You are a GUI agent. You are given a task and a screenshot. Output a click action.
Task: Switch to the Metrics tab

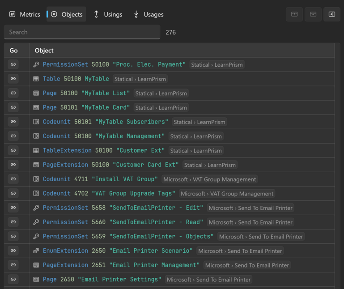(x=25, y=14)
